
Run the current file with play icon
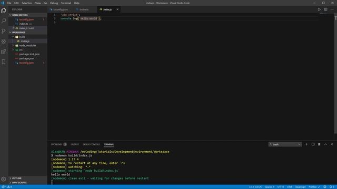tap(319, 9)
